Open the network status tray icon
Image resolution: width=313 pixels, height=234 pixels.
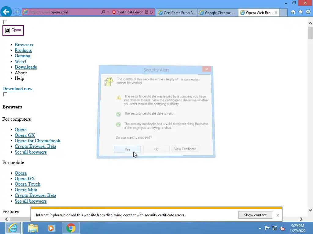click(x=275, y=228)
